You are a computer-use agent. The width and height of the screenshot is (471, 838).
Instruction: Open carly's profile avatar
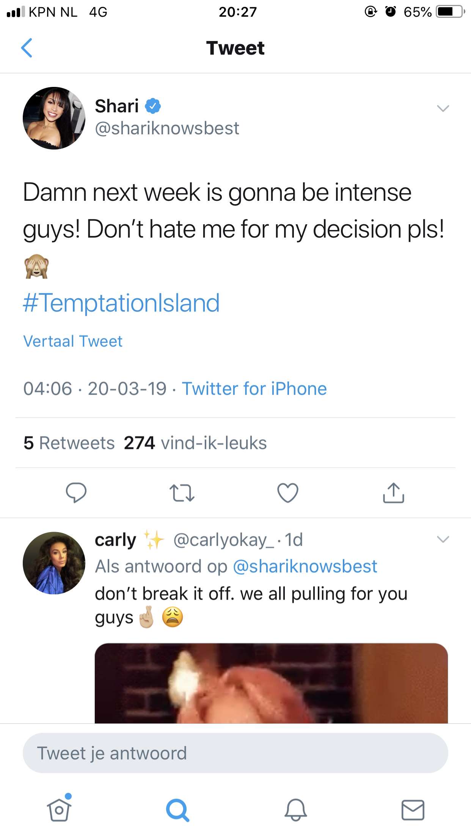(54, 563)
